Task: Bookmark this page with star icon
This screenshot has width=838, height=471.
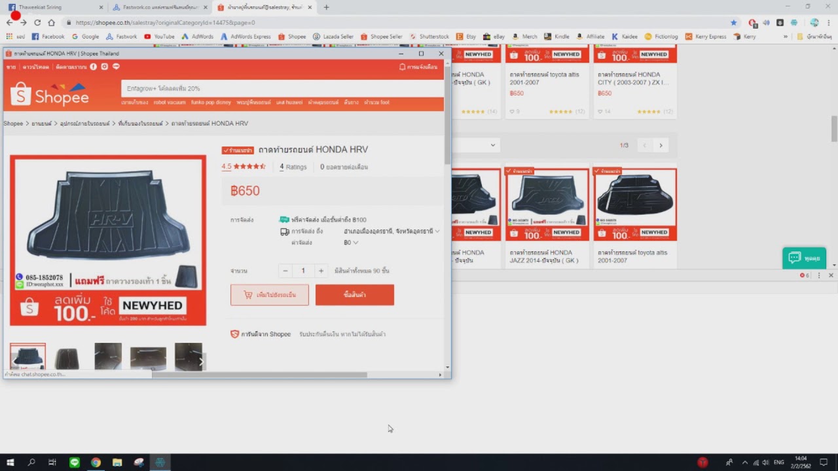Action: pyautogui.click(x=733, y=22)
